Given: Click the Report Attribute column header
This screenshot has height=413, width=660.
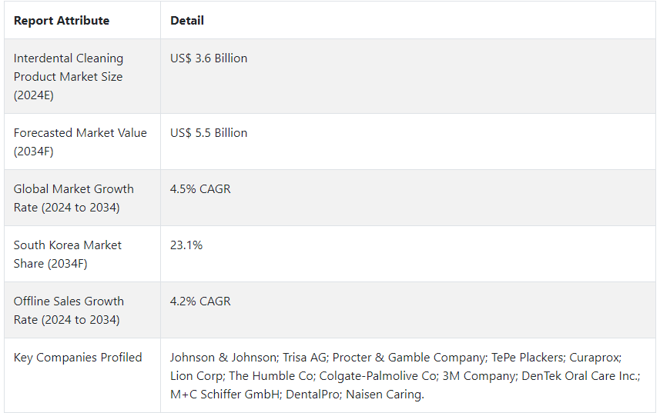Looking at the screenshot, I should pos(62,21).
